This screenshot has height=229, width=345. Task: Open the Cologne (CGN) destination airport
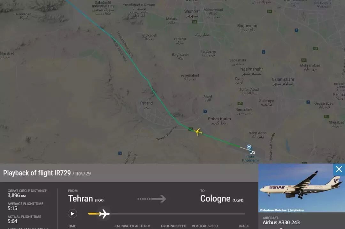pos(222,199)
